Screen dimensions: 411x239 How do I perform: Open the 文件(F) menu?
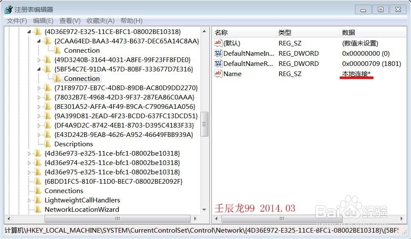[x=17, y=21]
